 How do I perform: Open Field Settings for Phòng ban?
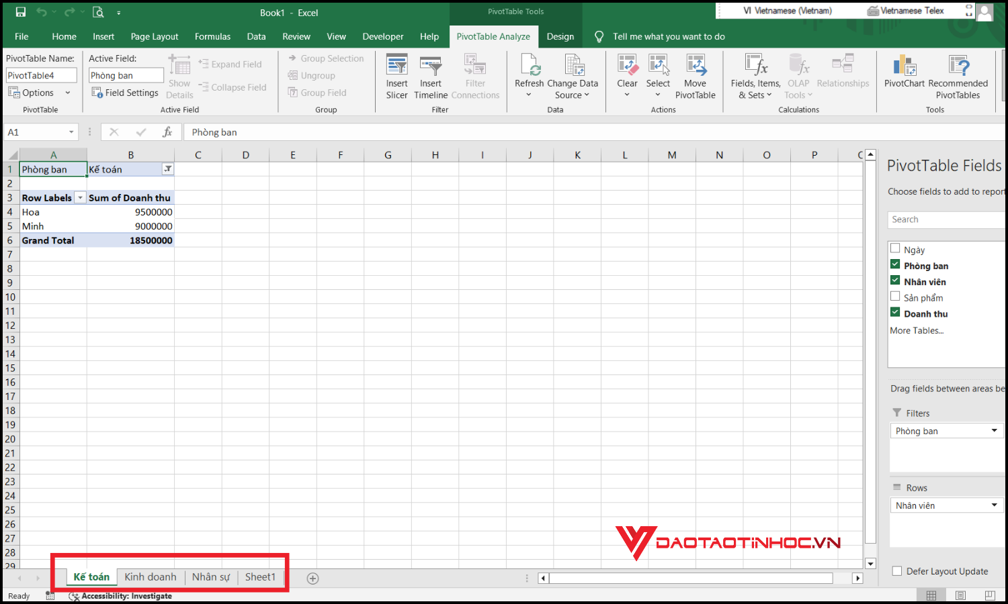pos(125,93)
